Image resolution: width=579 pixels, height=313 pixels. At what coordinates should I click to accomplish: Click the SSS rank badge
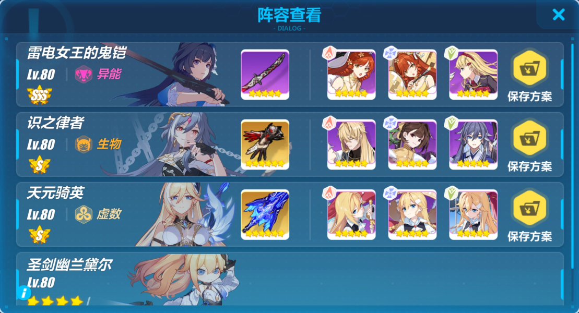pyautogui.click(x=39, y=95)
